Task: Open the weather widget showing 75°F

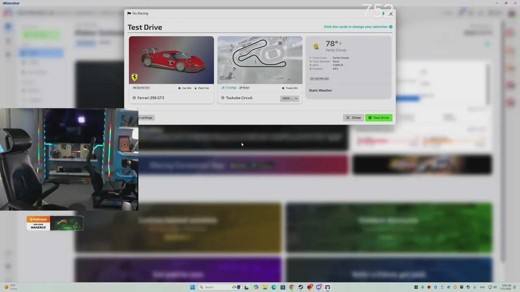Action: [11, 287]
